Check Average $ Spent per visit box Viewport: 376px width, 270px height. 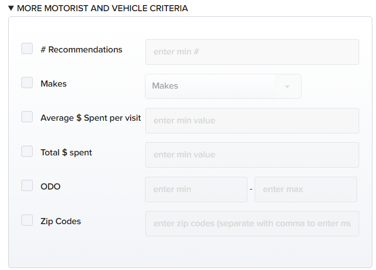27,117
